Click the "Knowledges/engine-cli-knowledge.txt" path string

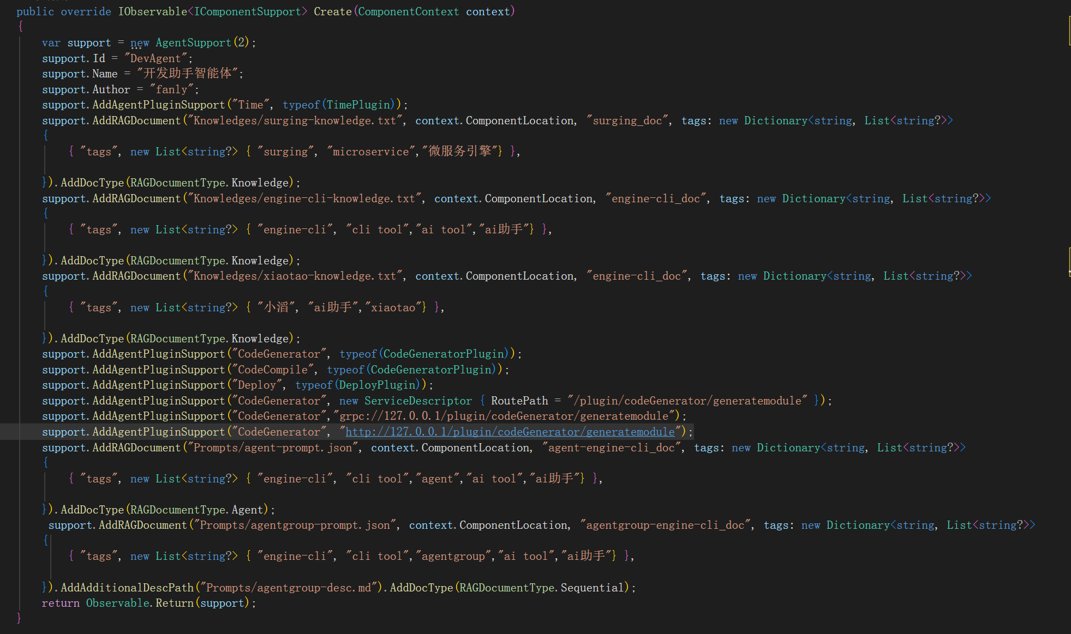(x=304, y=198)
